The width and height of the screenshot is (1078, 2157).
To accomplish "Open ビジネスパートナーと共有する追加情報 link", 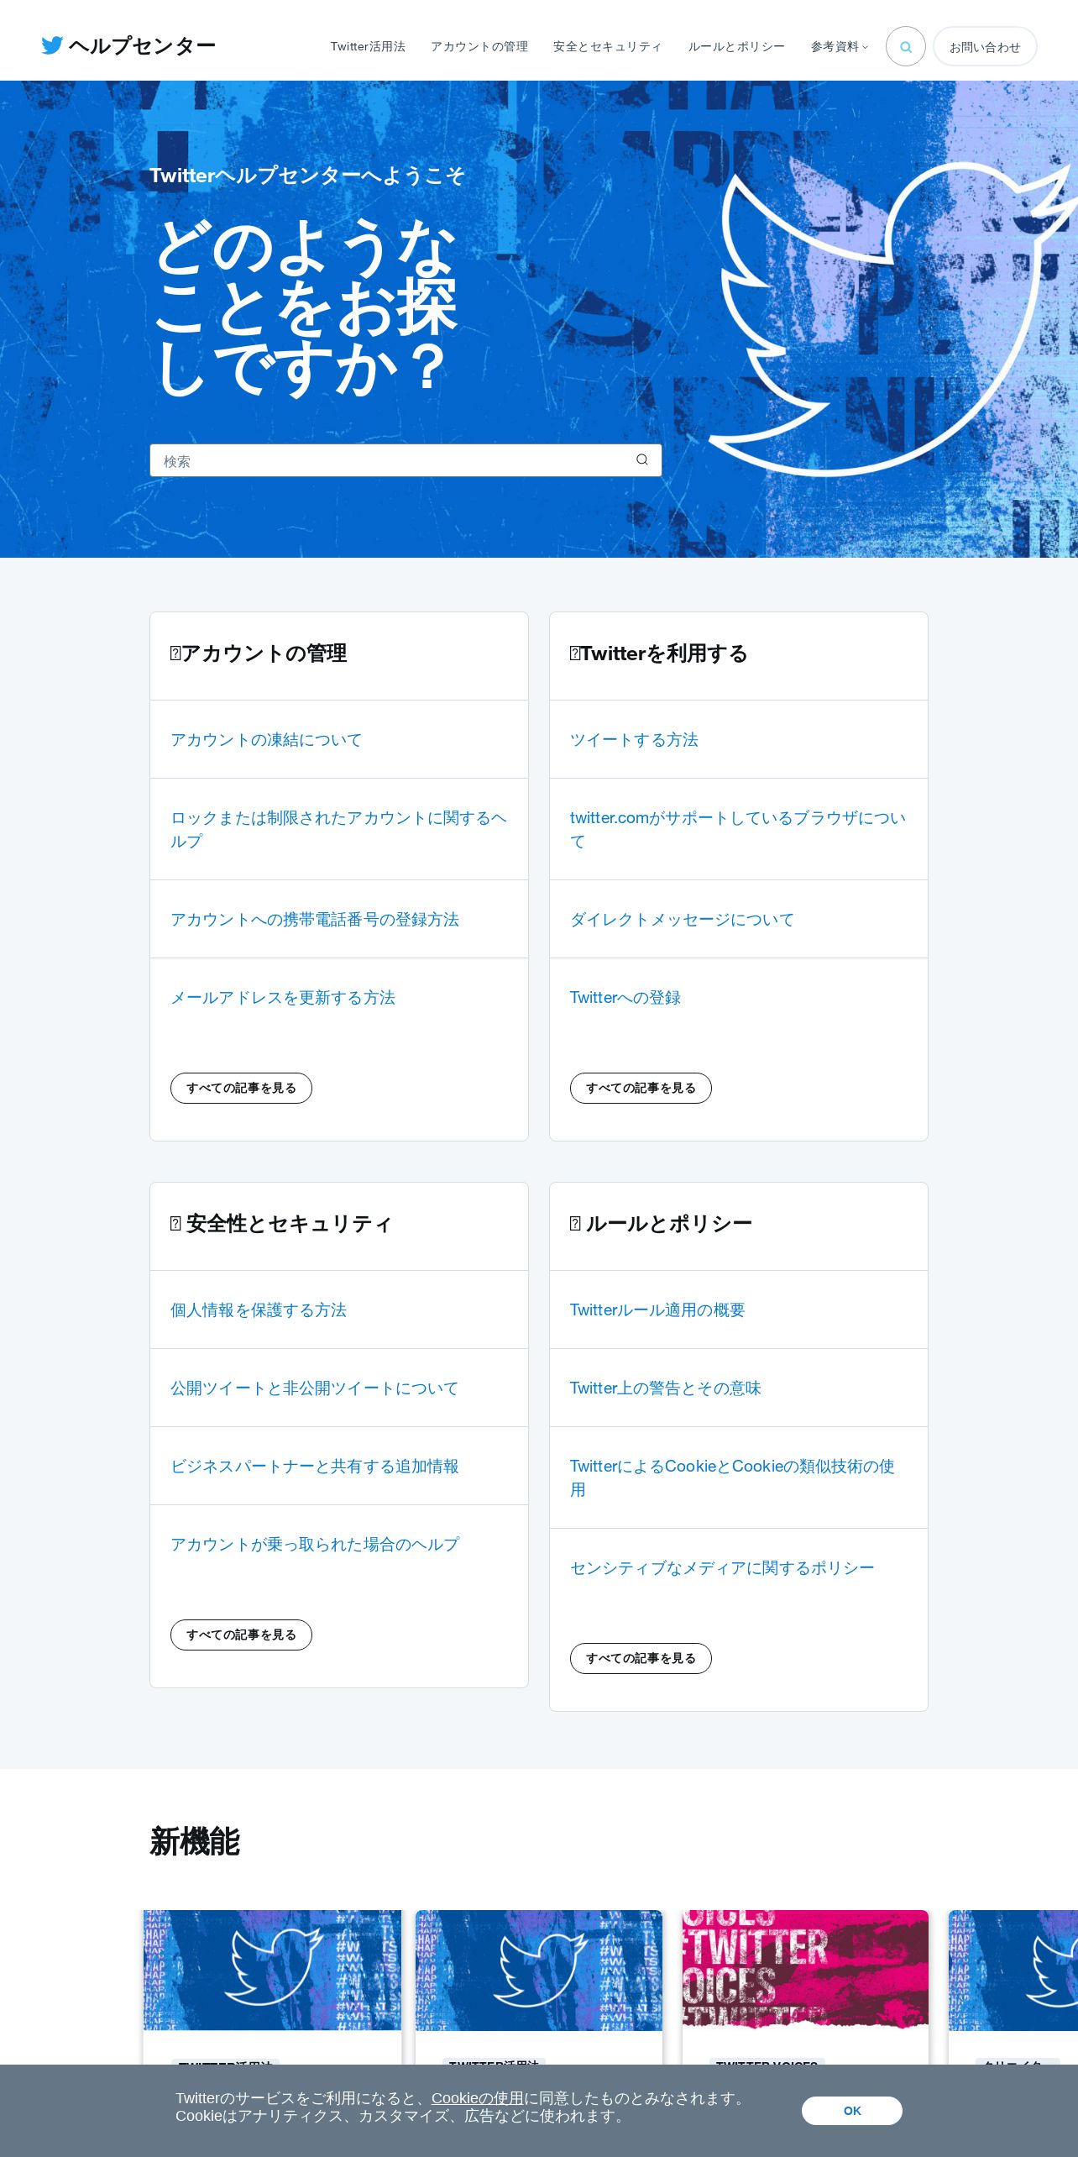I will tap(315, 1466).
